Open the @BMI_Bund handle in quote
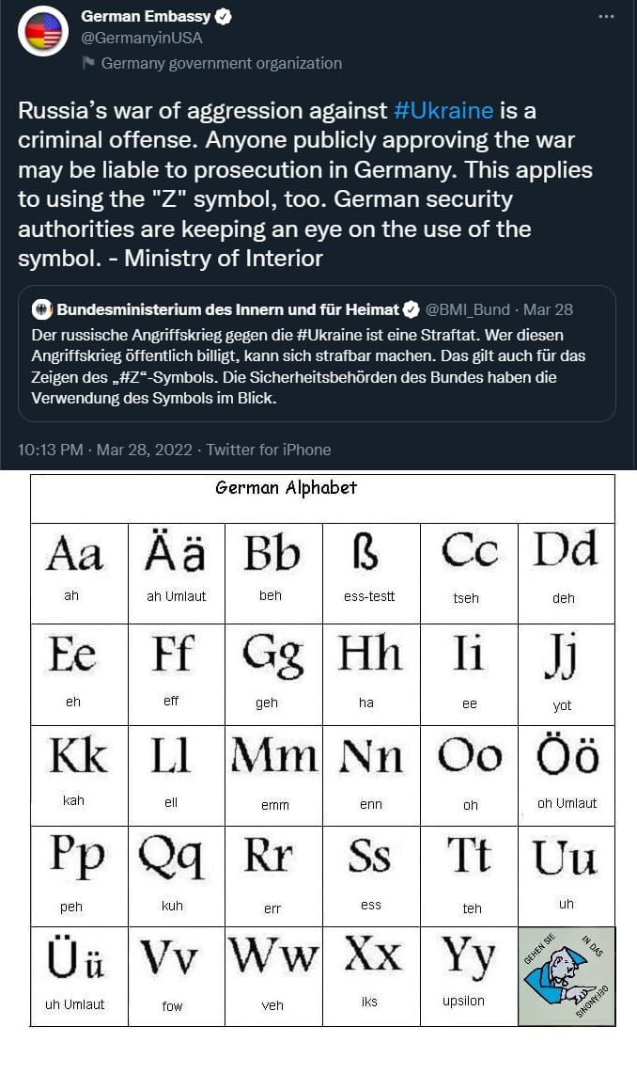The height and width of the screenshot is (1074, 637). point(467,309)
